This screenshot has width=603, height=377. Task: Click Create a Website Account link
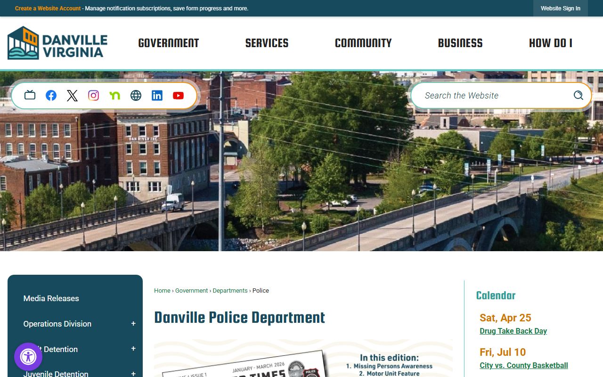click(48, 8)
